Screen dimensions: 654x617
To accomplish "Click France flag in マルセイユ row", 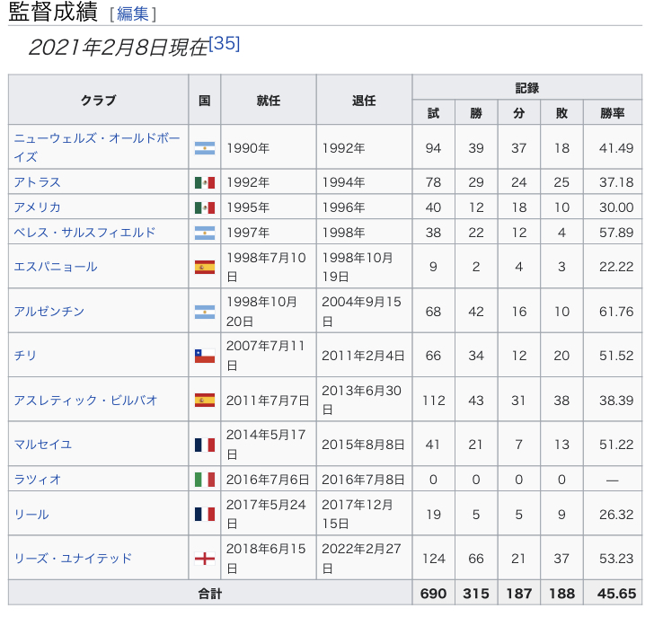I will [x=205, y=445].
